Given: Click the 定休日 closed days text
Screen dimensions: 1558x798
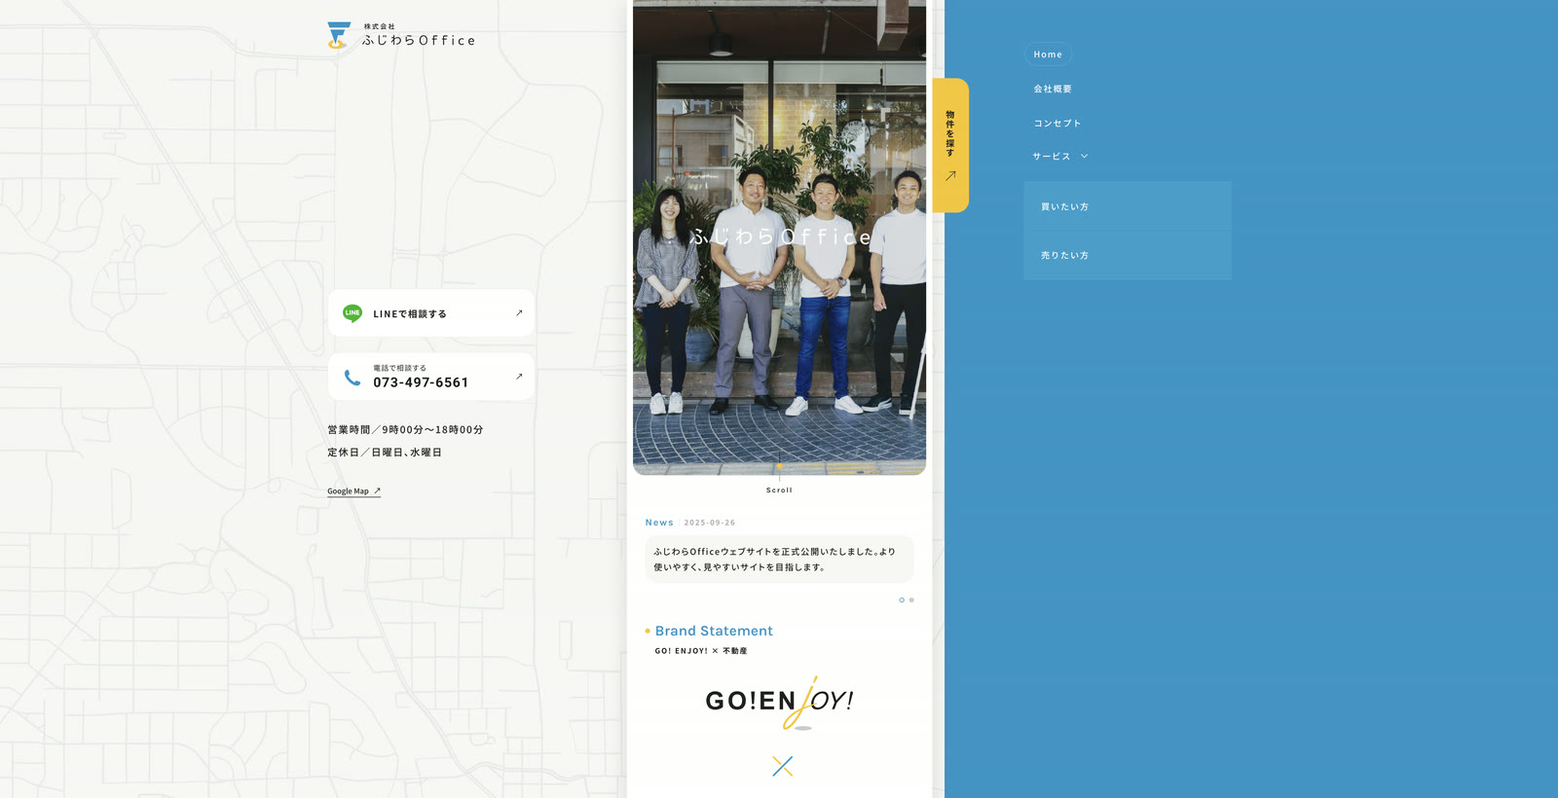Looking at the screenshot, I should coord(385,453).
